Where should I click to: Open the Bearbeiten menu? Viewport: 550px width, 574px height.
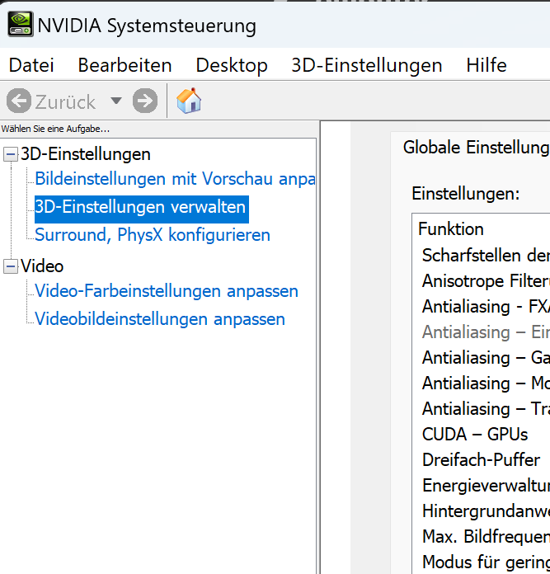(125, 65)
